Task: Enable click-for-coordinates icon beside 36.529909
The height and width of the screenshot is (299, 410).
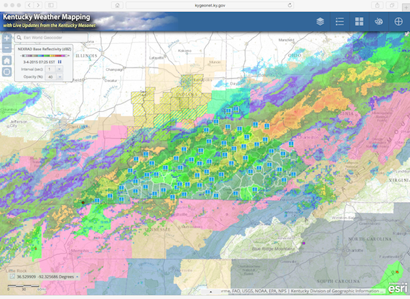Action: pos(12,276)
